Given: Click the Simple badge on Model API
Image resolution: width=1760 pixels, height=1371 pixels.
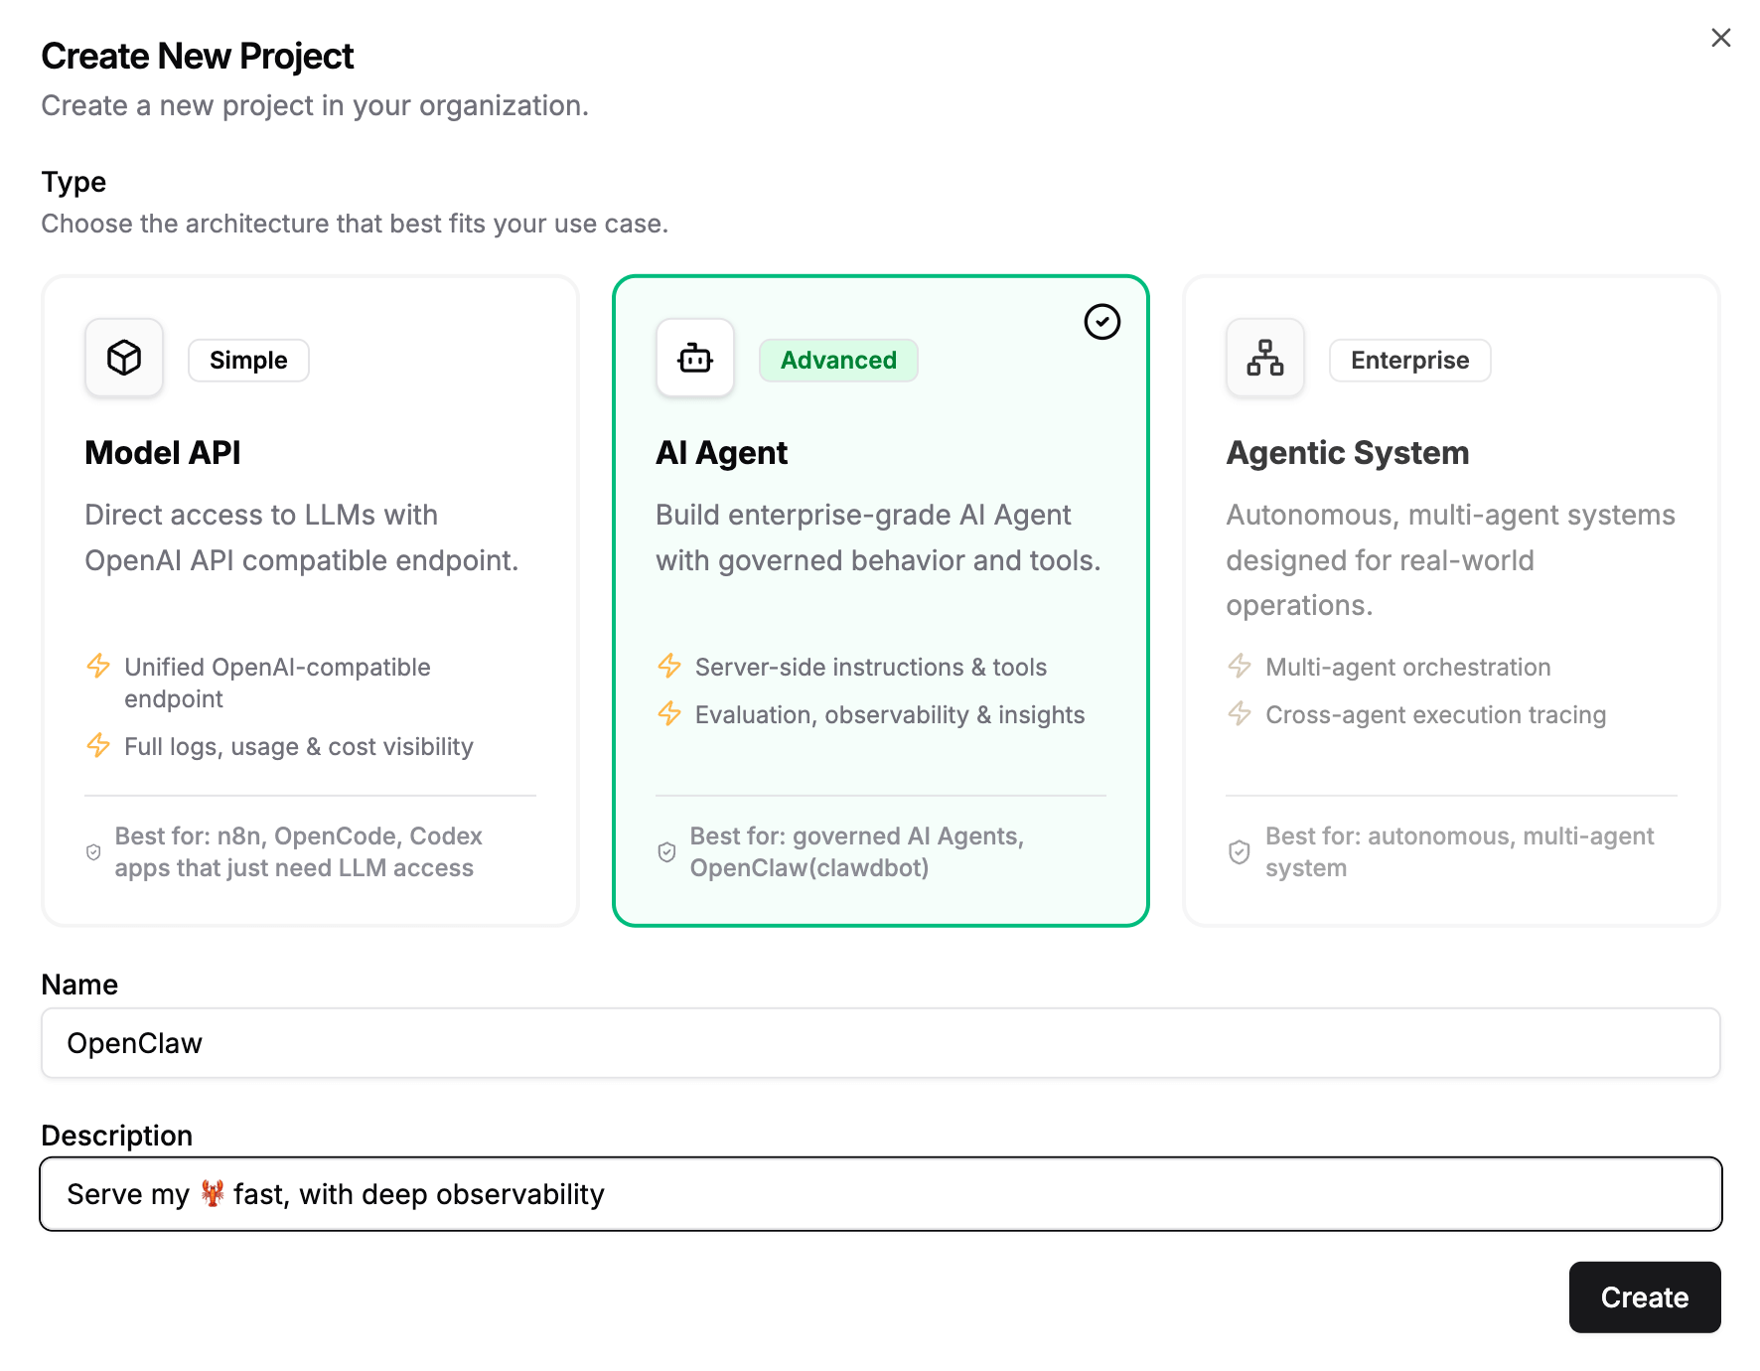Looking at the screenshot, I should click(247, 360).
